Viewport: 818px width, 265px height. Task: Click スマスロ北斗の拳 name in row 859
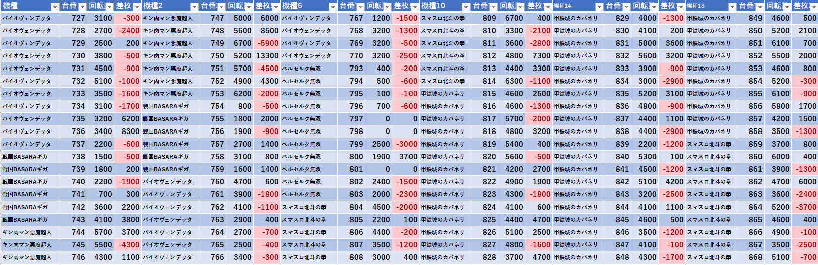[709, 144]
